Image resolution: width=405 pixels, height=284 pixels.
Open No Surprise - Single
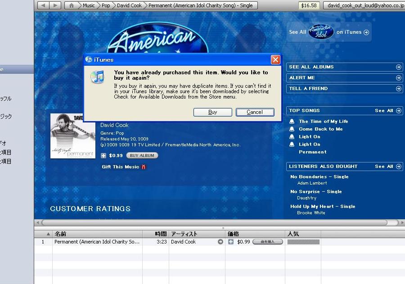coord(316,192)
